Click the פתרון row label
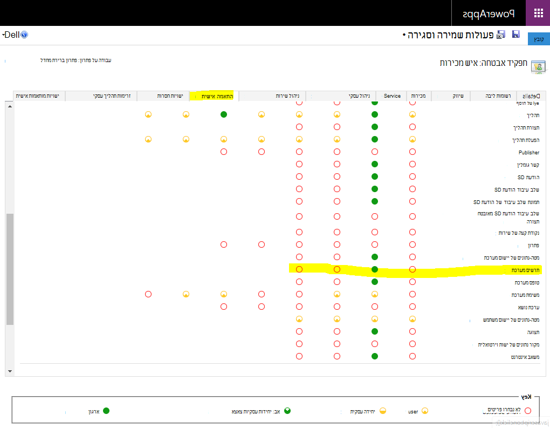Viewport: 550px width, 428px height. tap(533, 245)
